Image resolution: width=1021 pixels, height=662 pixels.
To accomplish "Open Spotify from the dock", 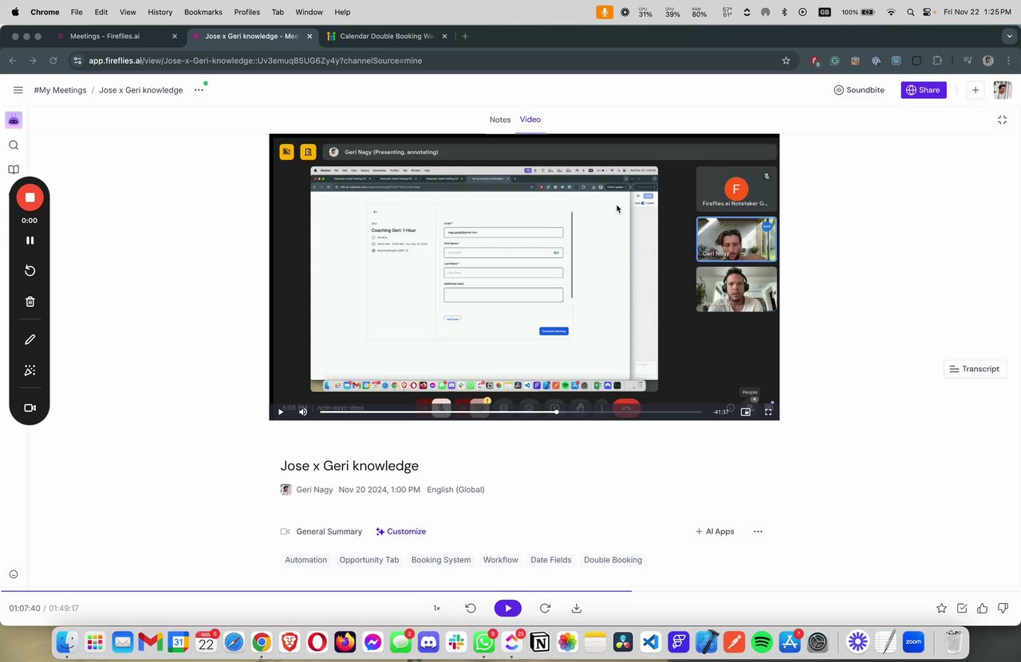I will click(x=762, y=641).
